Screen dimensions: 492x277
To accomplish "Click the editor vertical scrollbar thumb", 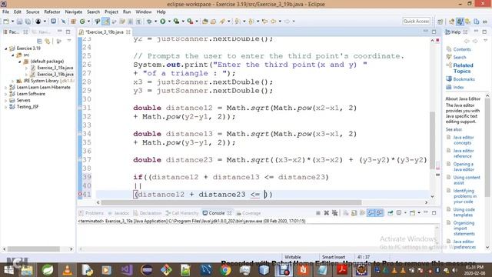I will (x=432, y=139).
